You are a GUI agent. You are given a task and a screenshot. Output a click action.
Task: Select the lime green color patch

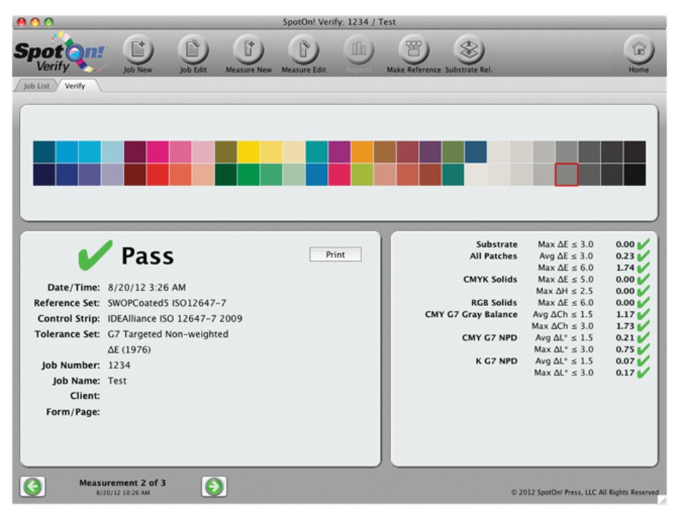(362, 175)
